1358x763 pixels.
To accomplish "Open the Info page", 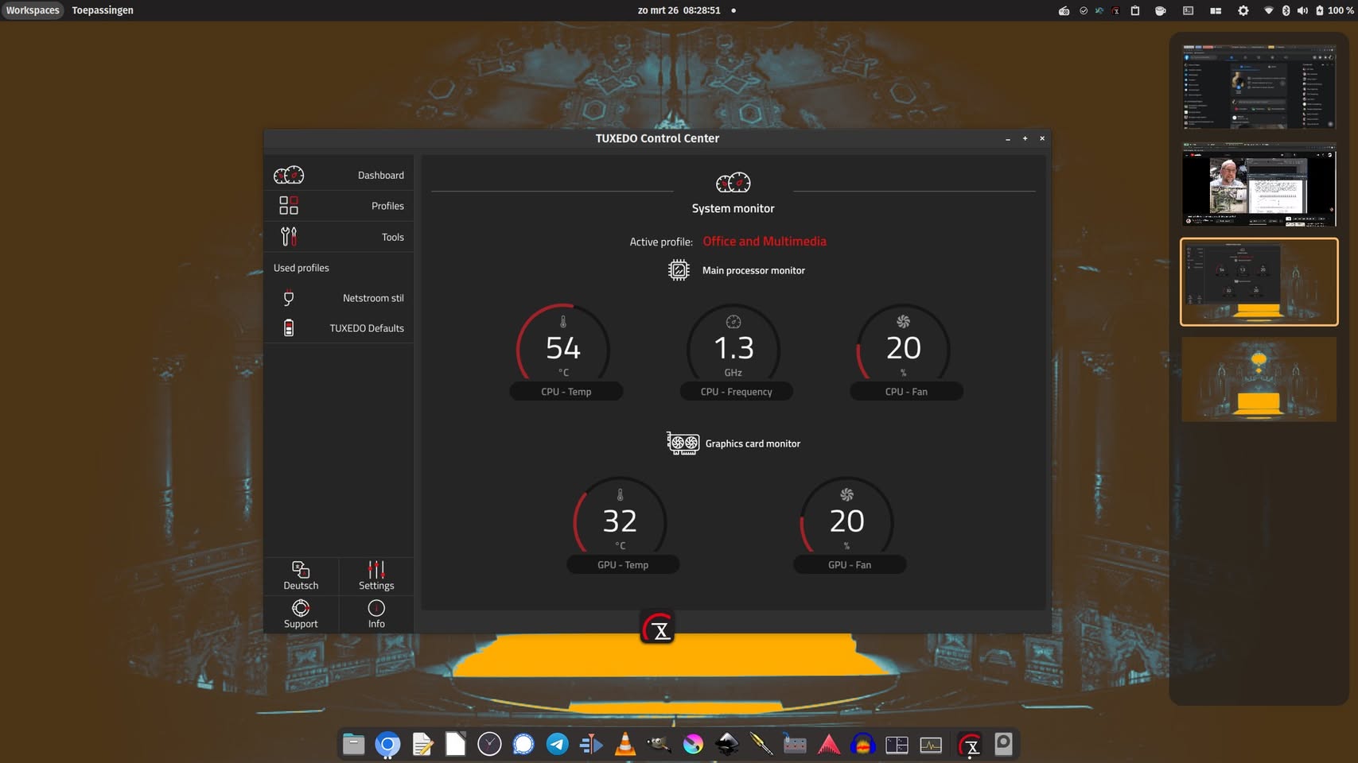I will [376, 614].
